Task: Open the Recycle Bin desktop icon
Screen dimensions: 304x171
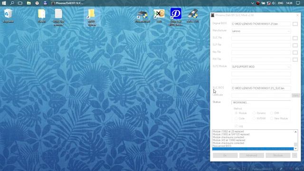Action: pyautogui.click(x=8, y=16)
